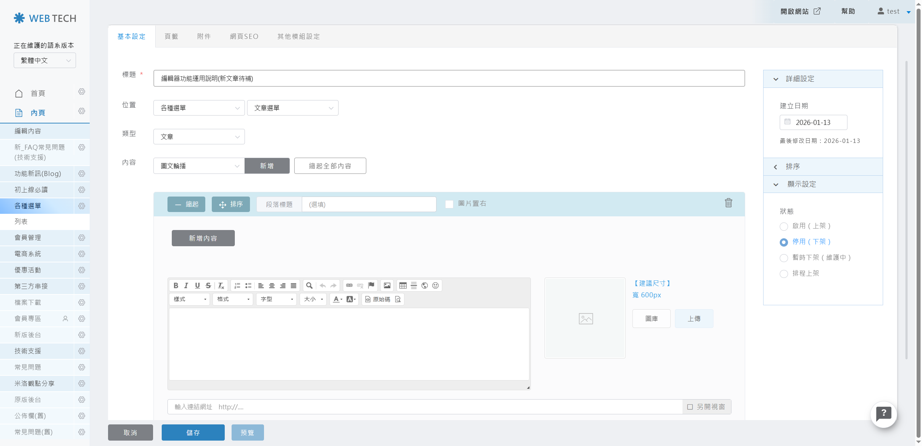This screenshot has height=446, width=922.
Task: Center align text in the editor
Action: pyautogui.click(x=272, y=285)
